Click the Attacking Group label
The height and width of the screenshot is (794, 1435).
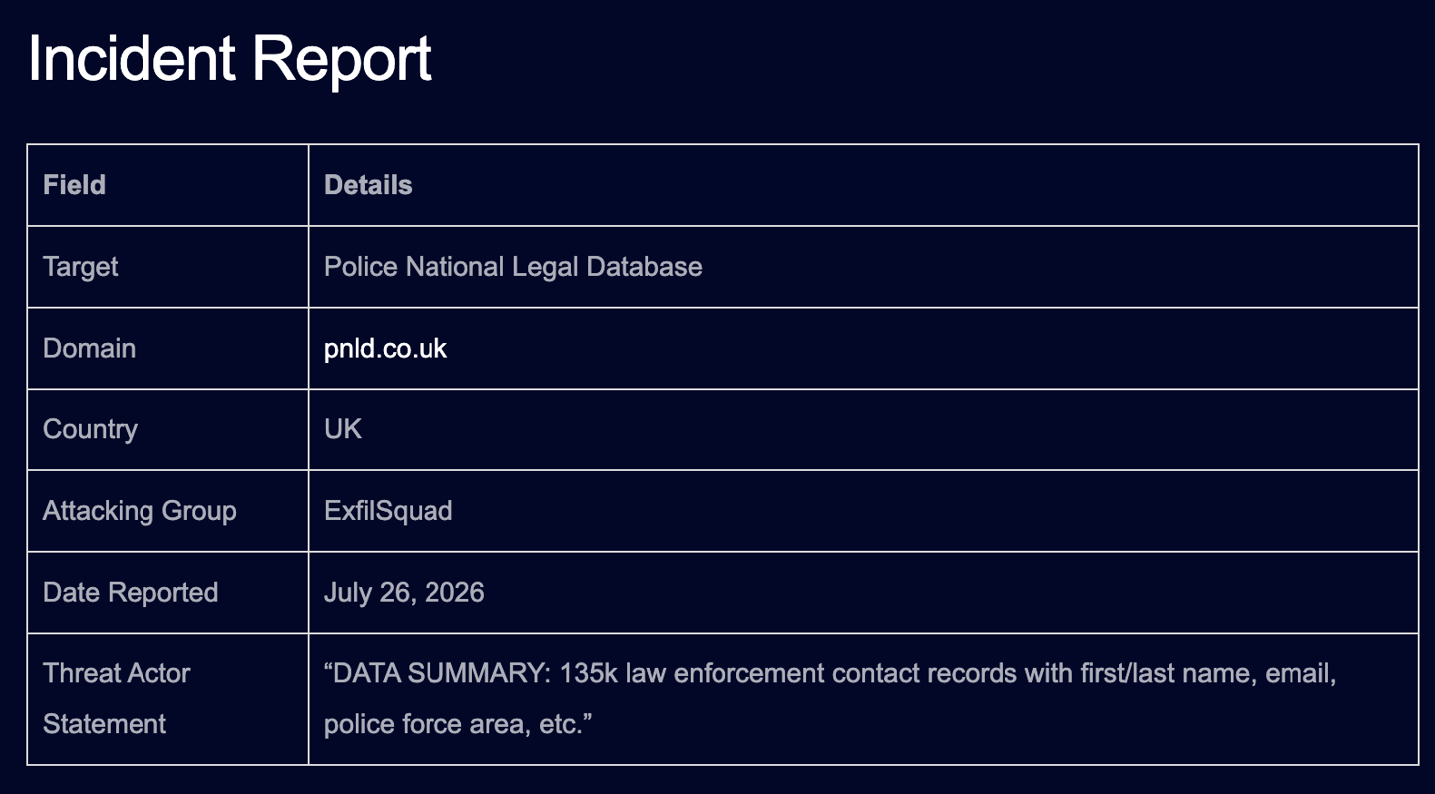pos(140,511)
